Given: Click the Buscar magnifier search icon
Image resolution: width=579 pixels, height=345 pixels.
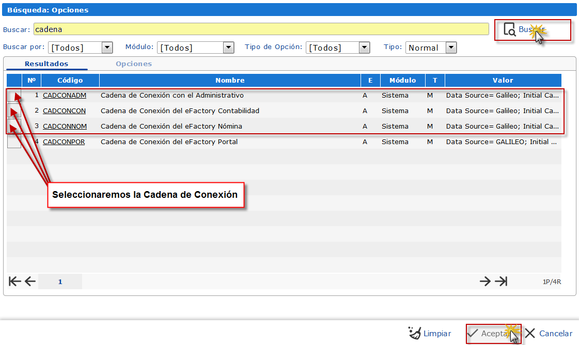Looking at the screenshot, I should [509, 29].
